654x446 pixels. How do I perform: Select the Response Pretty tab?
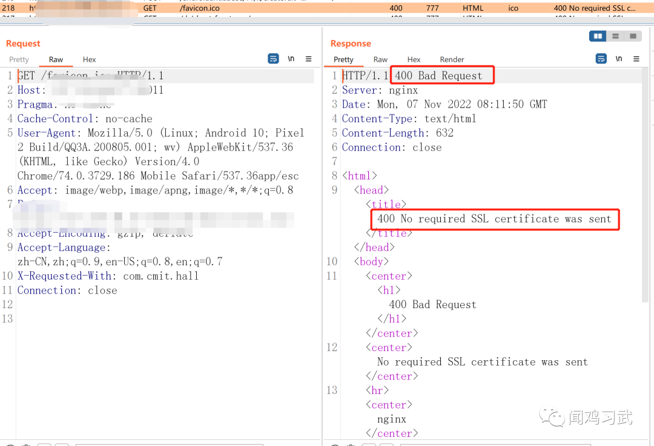[343, 60]
